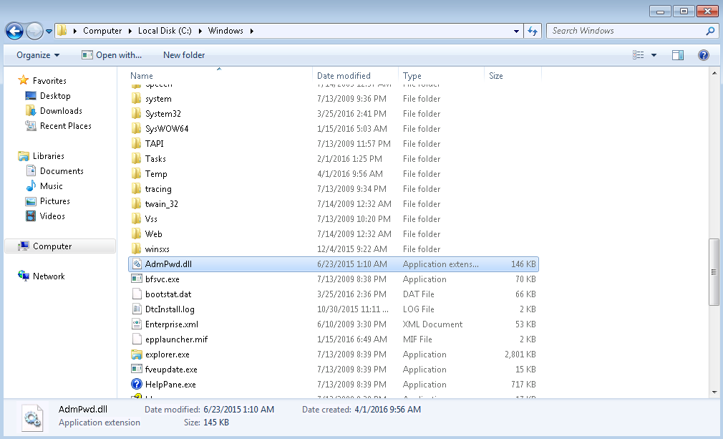Refresh the Windows folder view
Screen dimensions: 723x439
point(533,31)
